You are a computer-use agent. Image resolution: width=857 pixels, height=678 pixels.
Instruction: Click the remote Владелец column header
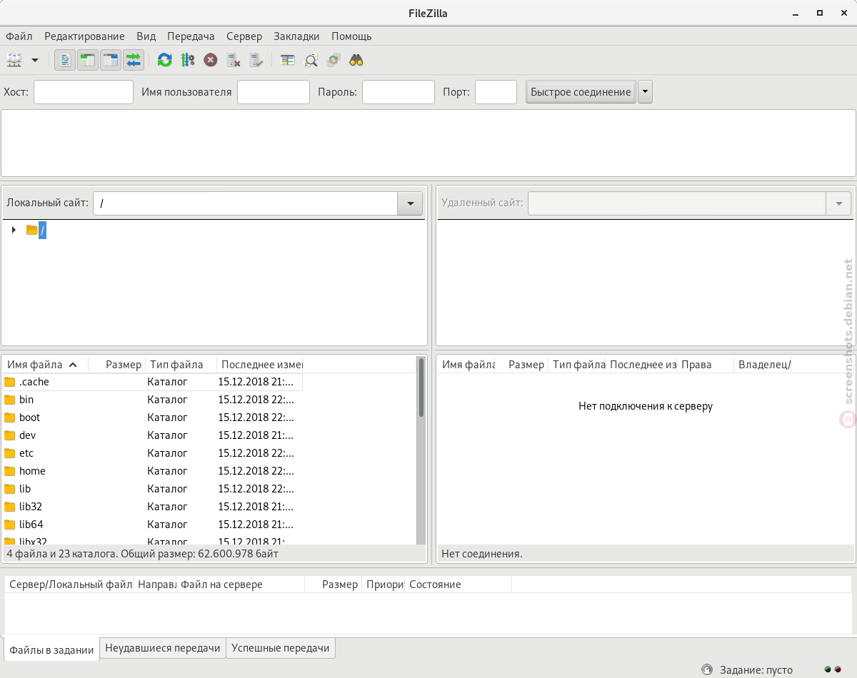tap(763, 365)
